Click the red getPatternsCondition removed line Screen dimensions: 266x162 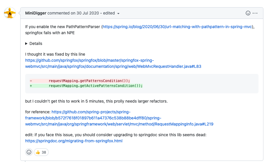(x=89, y=81)
